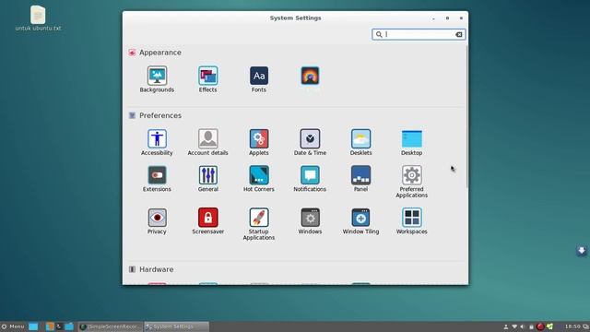The height and width of the screenshot is (332, 590).
Task: Click the System Settings vertical scrollbar
Action: pyautogui.click(x=466, y=117)
